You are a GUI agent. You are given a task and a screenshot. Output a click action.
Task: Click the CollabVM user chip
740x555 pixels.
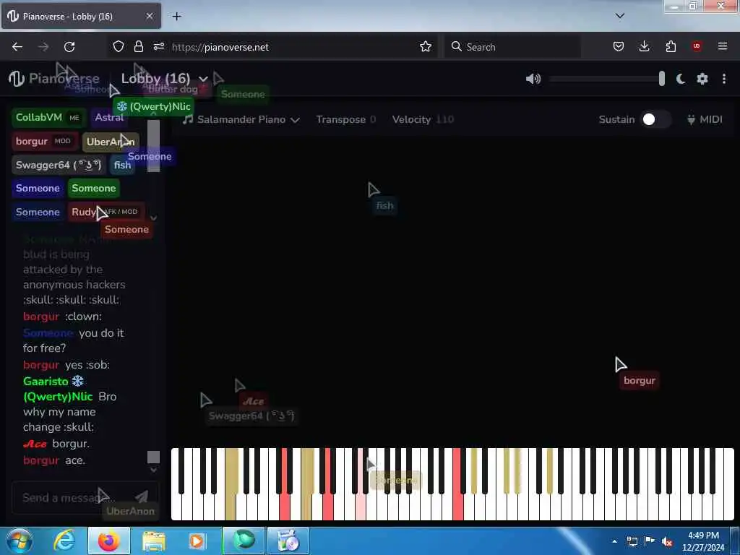point(48,118)
